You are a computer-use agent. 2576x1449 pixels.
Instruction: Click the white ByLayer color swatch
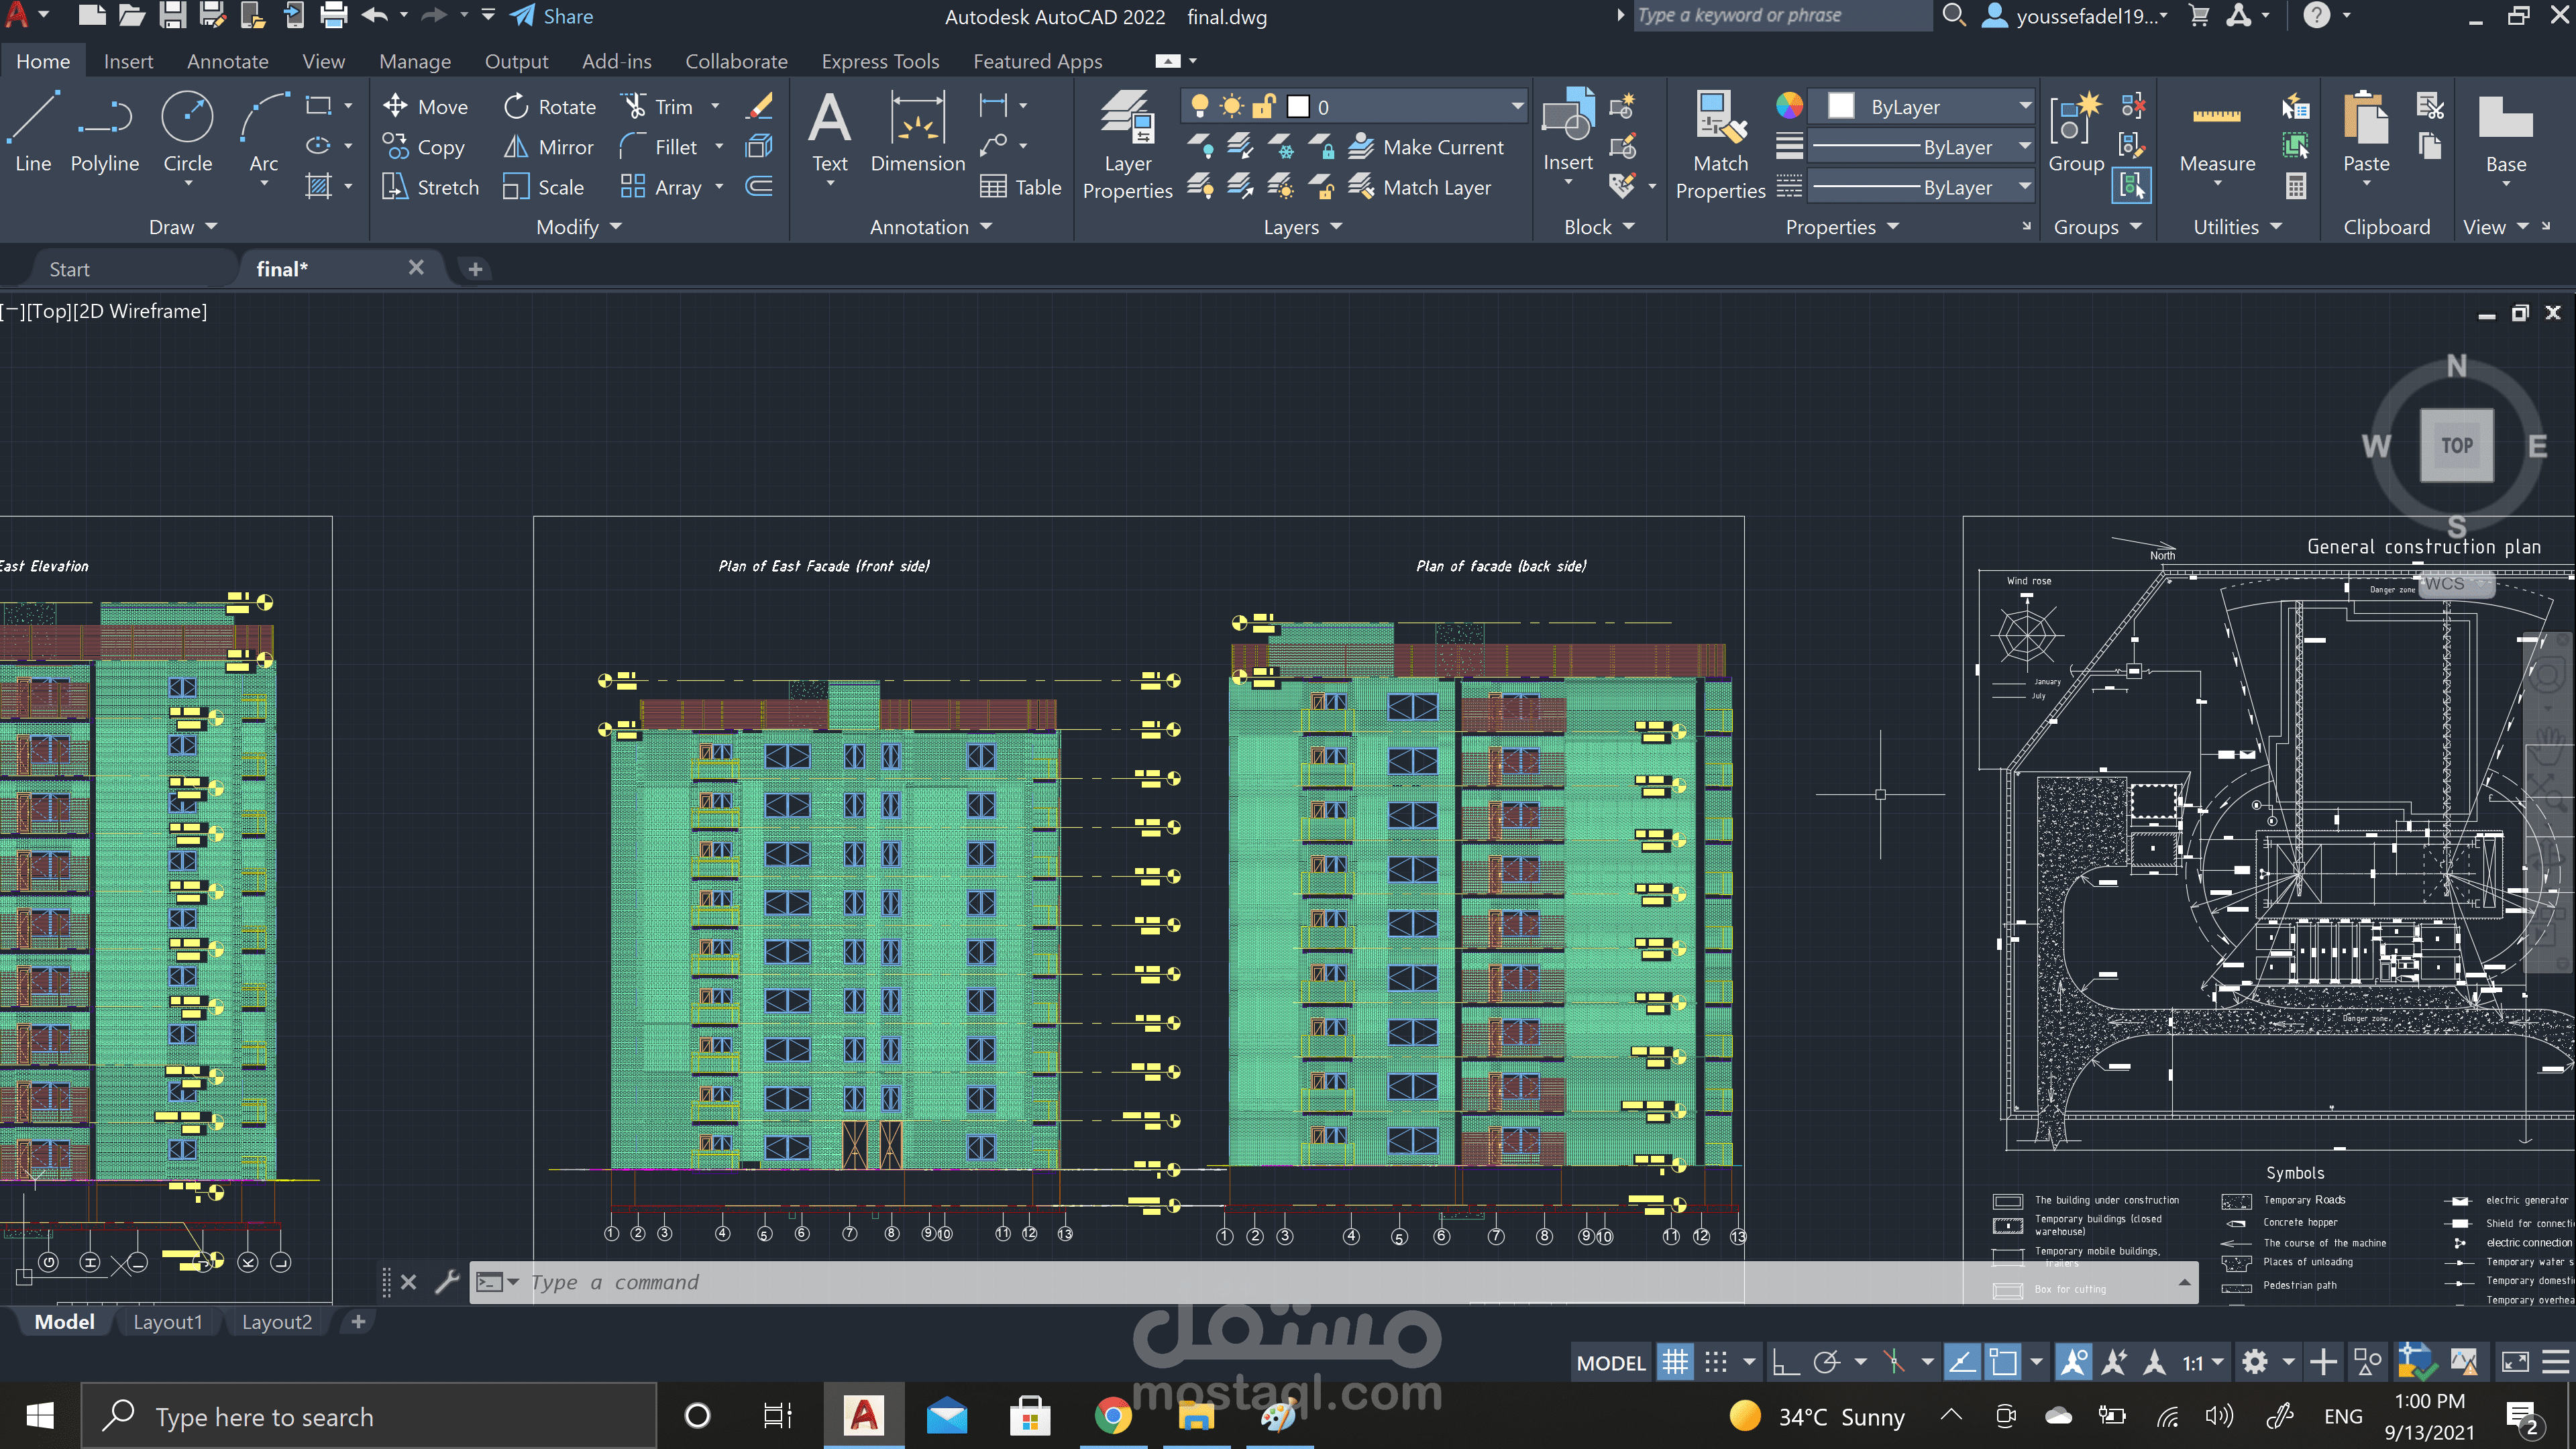pos(1840,106)
